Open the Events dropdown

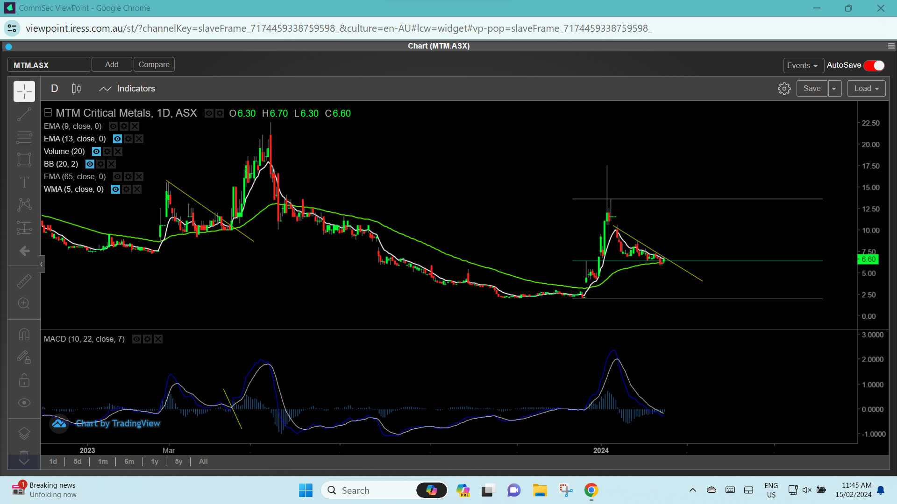[x=803, y=65]
